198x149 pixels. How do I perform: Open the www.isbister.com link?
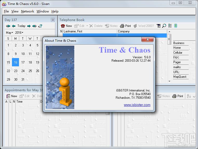pyautogui.click(x=137, y=105)
